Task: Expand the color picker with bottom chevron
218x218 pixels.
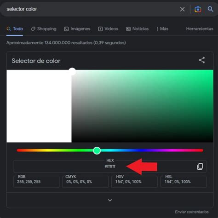Action: click(x=110, y=200)
